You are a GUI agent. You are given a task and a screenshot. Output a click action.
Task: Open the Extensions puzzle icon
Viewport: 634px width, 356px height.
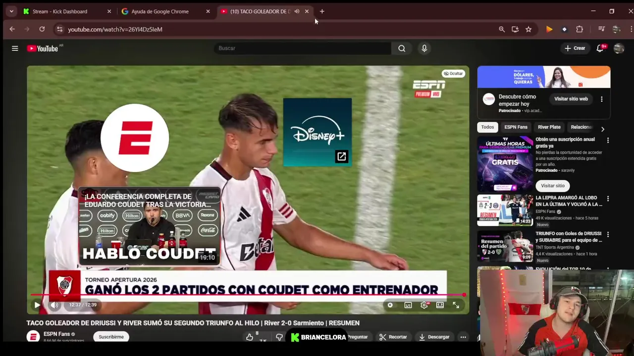[x=580, y=29]
